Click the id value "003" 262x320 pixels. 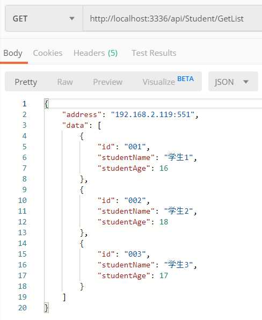click(135, 254)
